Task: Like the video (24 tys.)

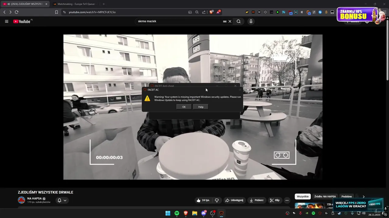Action: point(203,200)
